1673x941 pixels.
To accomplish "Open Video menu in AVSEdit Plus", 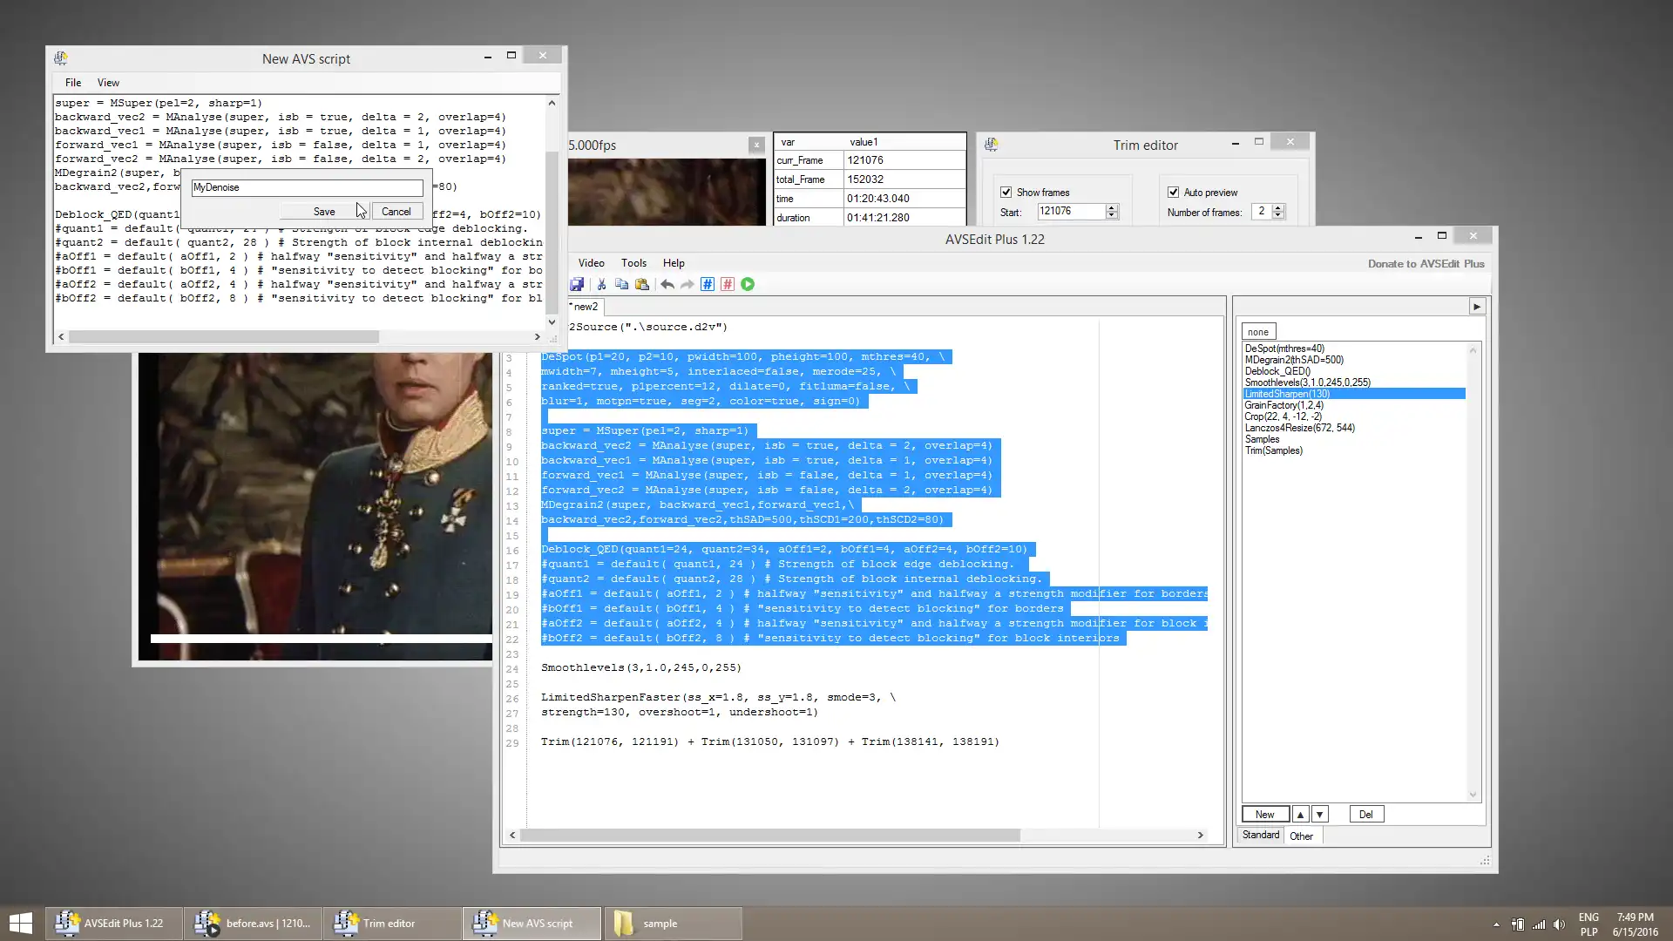I will [x=592, y=262].
